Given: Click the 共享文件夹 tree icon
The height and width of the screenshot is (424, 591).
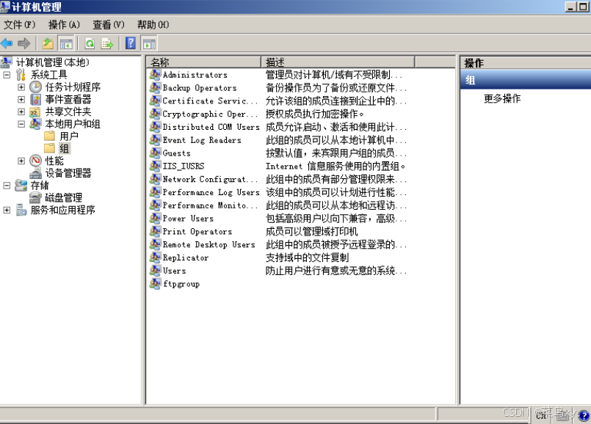Looking at the screenshot, I should (35, 112).
